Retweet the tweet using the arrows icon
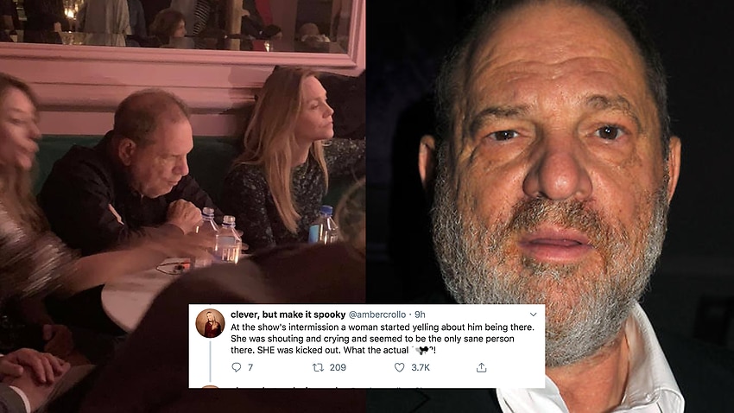This screenshot has width=734, height=413. click(317, 367)
